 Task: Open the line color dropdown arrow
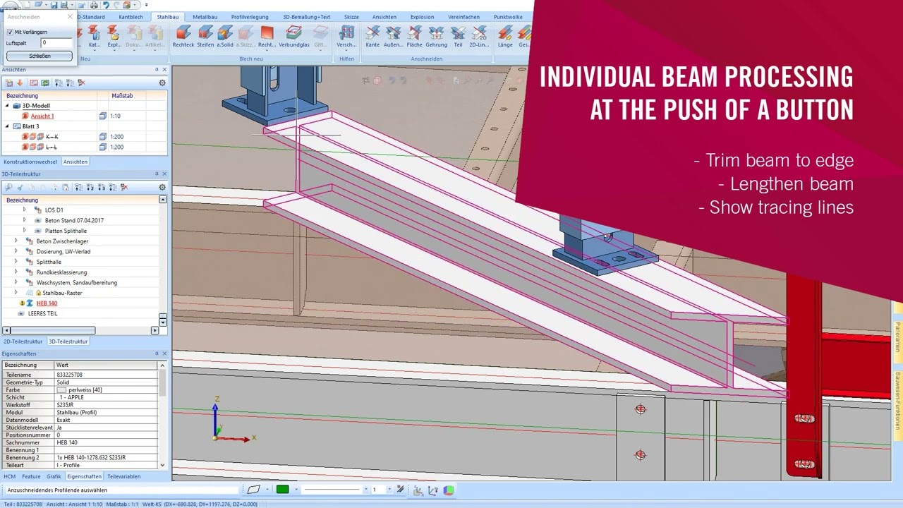tap(296, 490)
